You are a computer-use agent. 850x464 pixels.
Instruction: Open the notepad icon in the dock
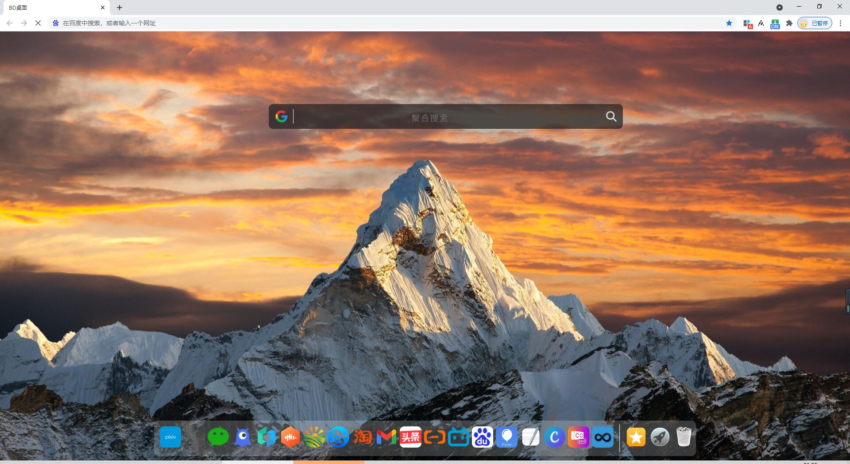click(x=530, y=437)
